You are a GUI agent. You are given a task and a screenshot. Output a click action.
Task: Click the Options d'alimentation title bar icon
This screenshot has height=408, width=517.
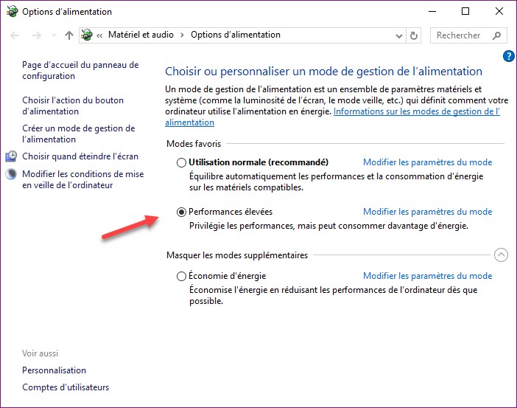tap(12, 11)
